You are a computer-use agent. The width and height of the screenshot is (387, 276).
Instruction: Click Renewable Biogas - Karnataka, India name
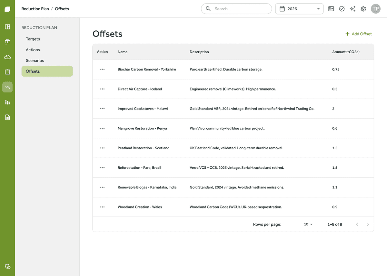click(x=147, y=187)
